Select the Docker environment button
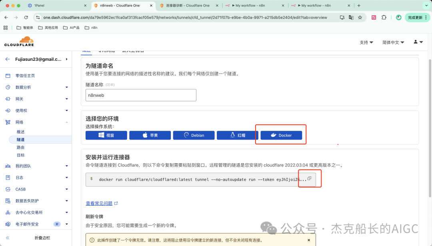The height and width of the screenshot is (246, 432). 281,135
